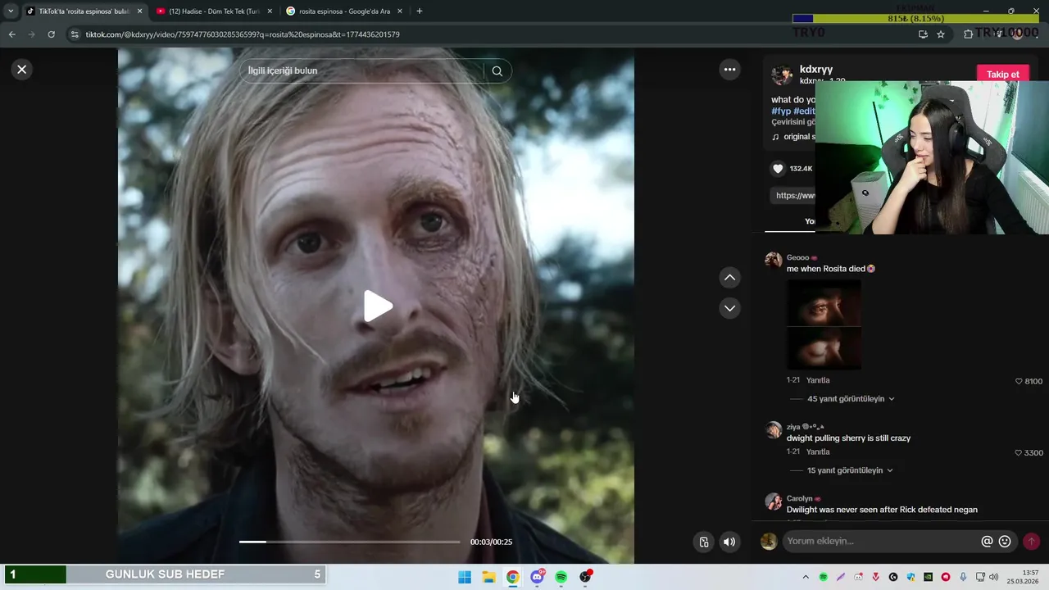Image resolution: width=1049 pixels, height=590 pixels.
Task: Open Geooo commenter avatar
Action: pos(773,261)
